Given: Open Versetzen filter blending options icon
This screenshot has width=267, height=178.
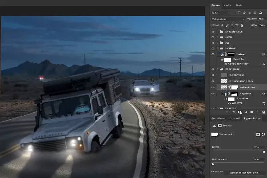Looking at the screenshot, I should tap(264, 103).
